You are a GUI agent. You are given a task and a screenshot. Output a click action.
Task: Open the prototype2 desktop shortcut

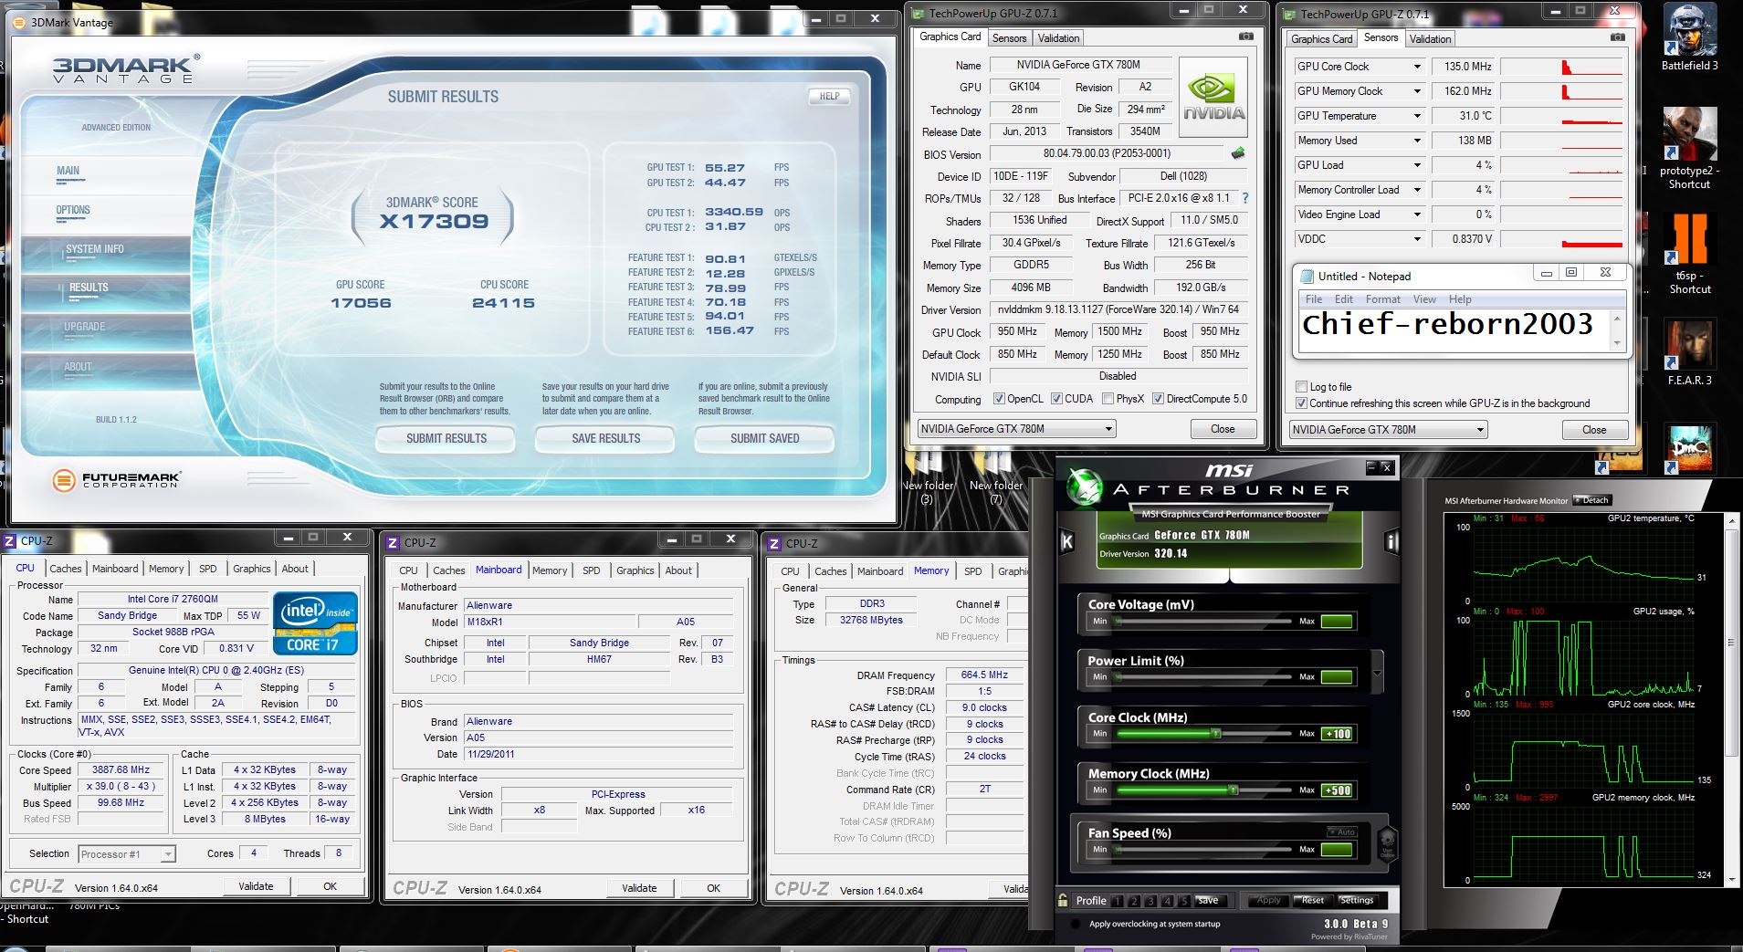(1689, 149)
